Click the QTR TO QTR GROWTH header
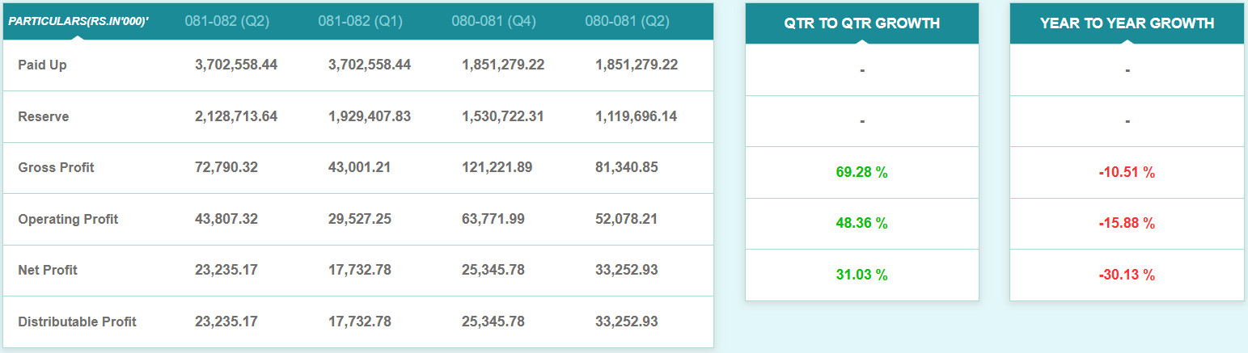Viewport: 1248px width, 353px height. click(x=861, y=23)
